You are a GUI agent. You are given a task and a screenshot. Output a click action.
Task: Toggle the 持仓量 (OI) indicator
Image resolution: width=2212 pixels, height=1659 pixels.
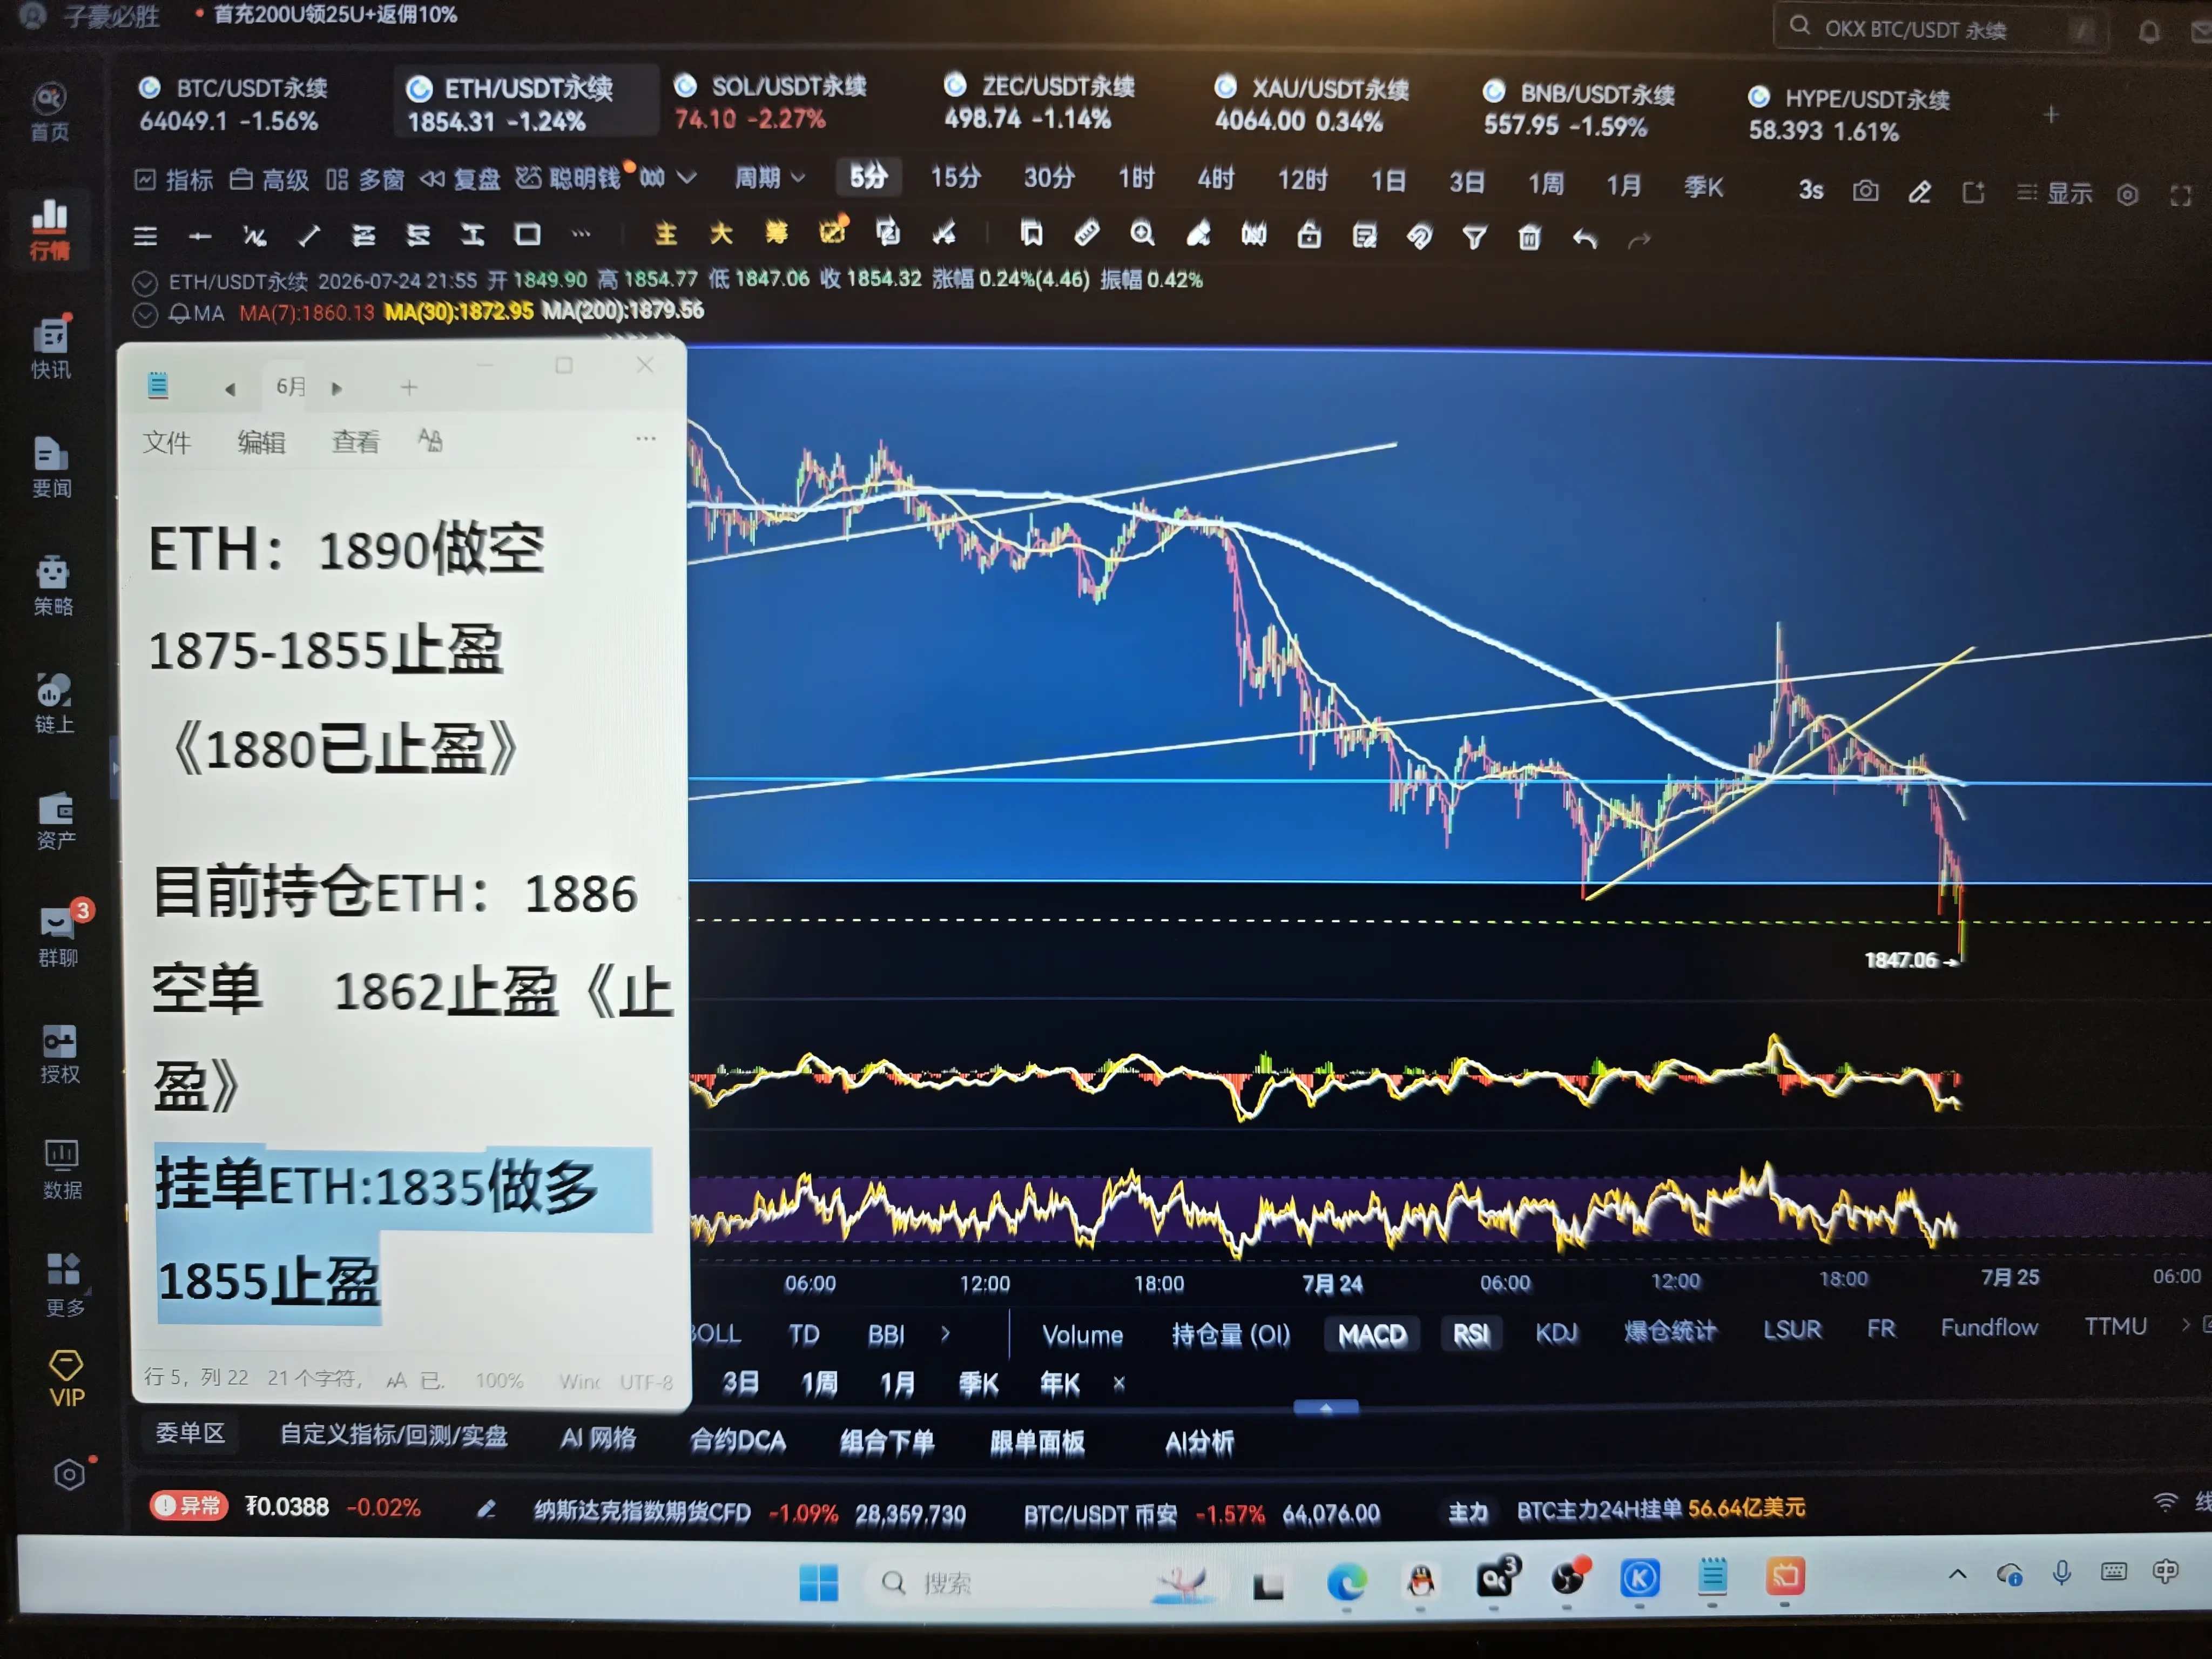coord(1231,1335)
